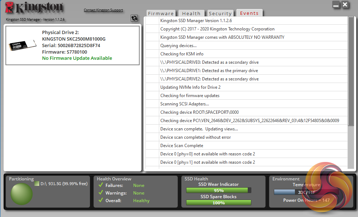Click 'Firmware: S7780100' text
Image resolution: width=358 pixels, height=217 pixels.
point(65,52)
